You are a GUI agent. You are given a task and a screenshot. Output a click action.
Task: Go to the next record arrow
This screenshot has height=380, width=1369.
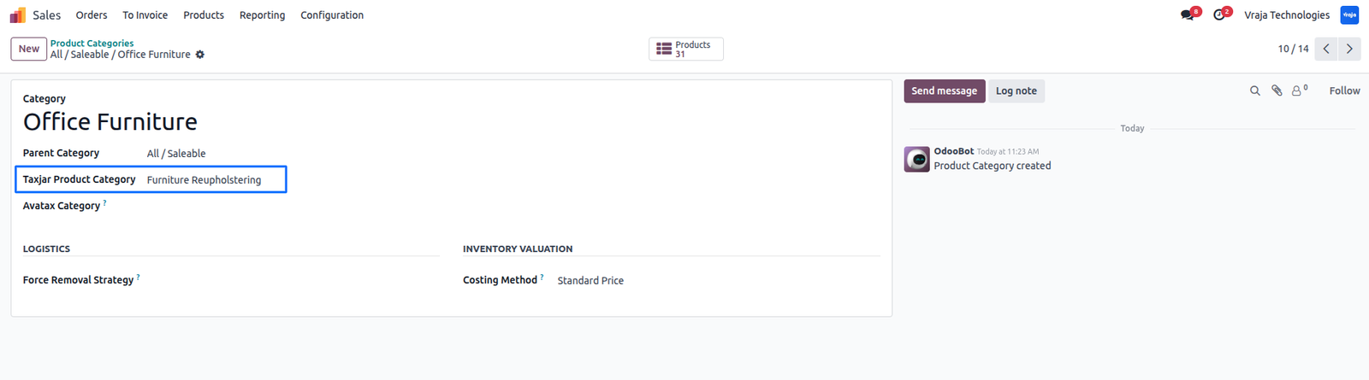click(1349, 49)
